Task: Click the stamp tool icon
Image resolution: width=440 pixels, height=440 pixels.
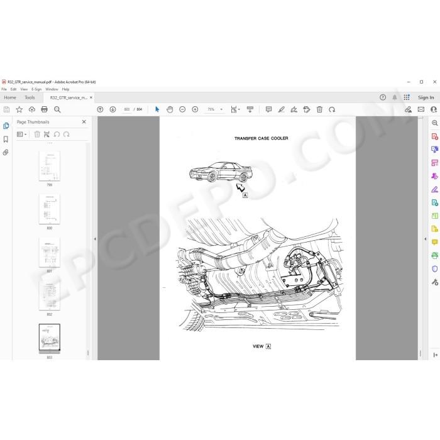Action: (x=307, y=109)
